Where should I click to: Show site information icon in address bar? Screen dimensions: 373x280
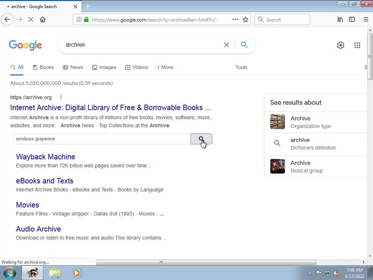coord(79,20)
